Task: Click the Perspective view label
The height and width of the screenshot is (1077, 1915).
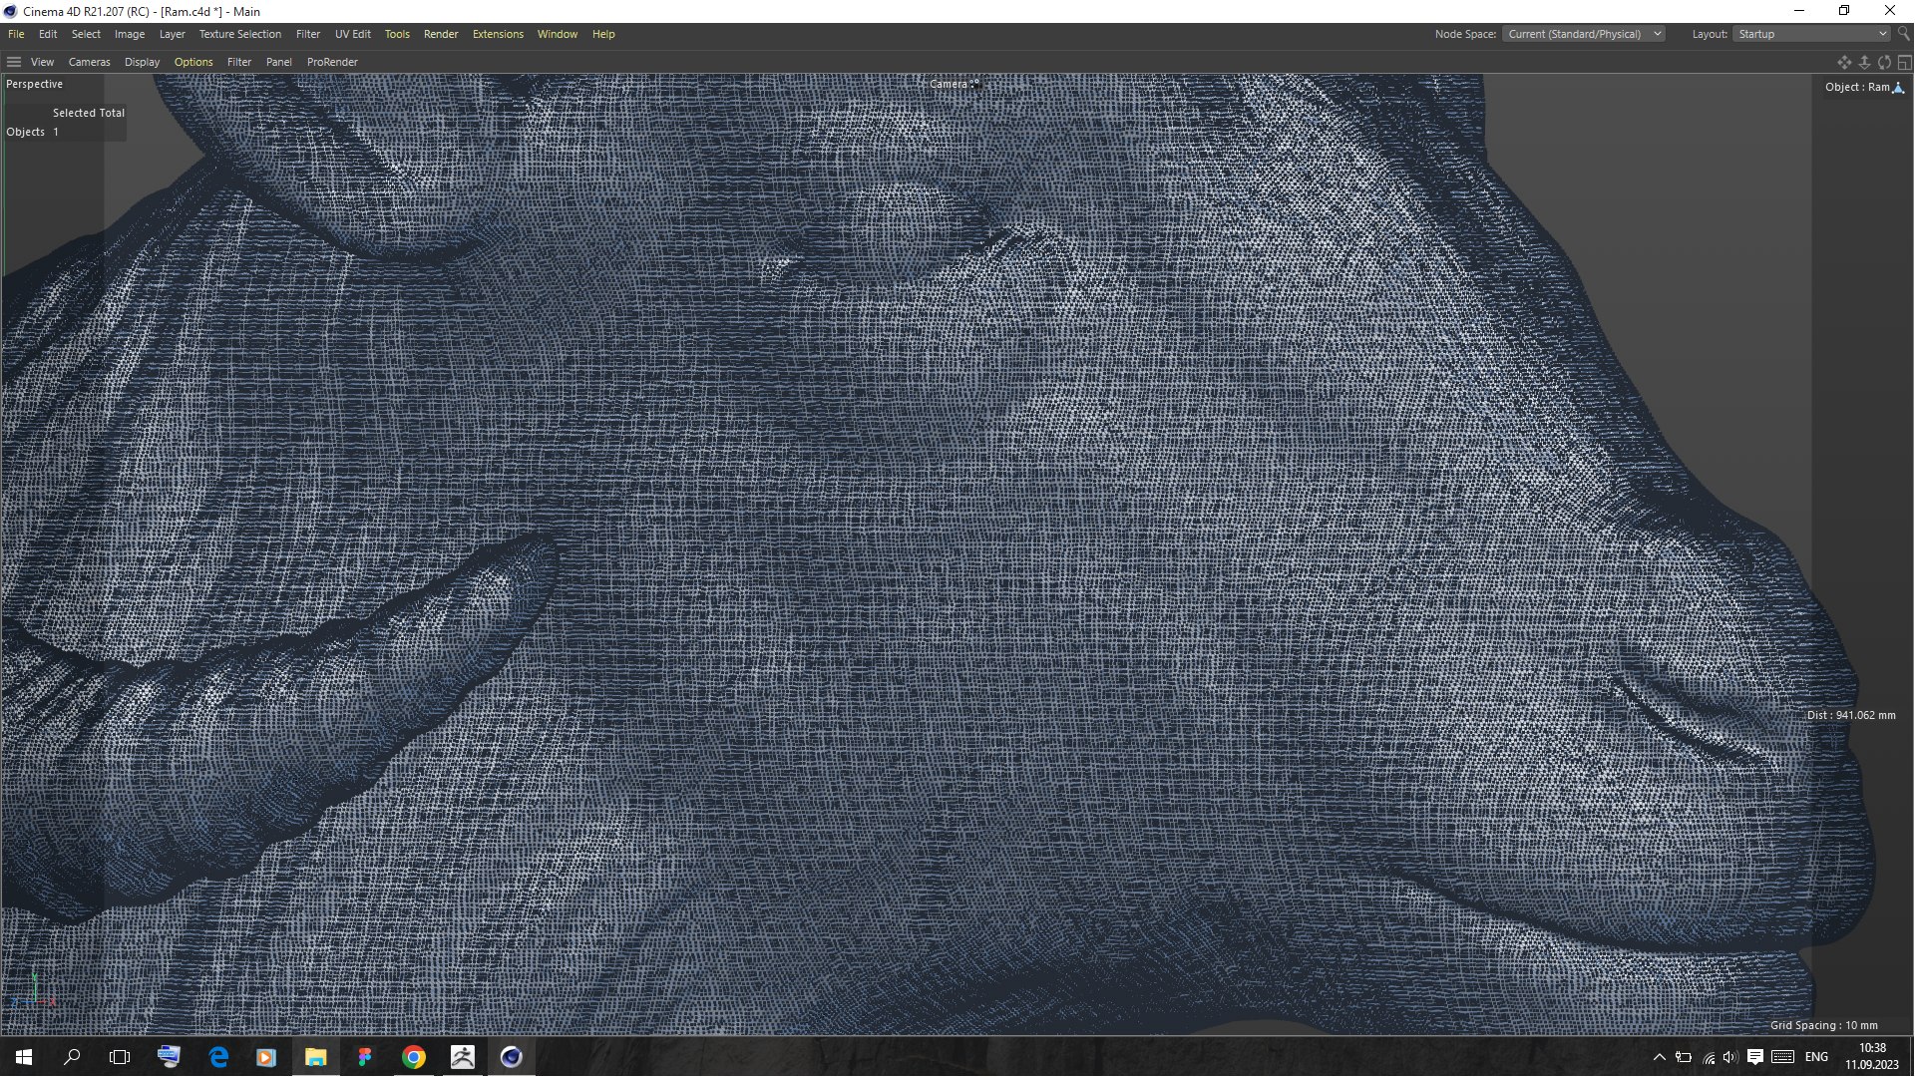Action: (x=34, y=84)
